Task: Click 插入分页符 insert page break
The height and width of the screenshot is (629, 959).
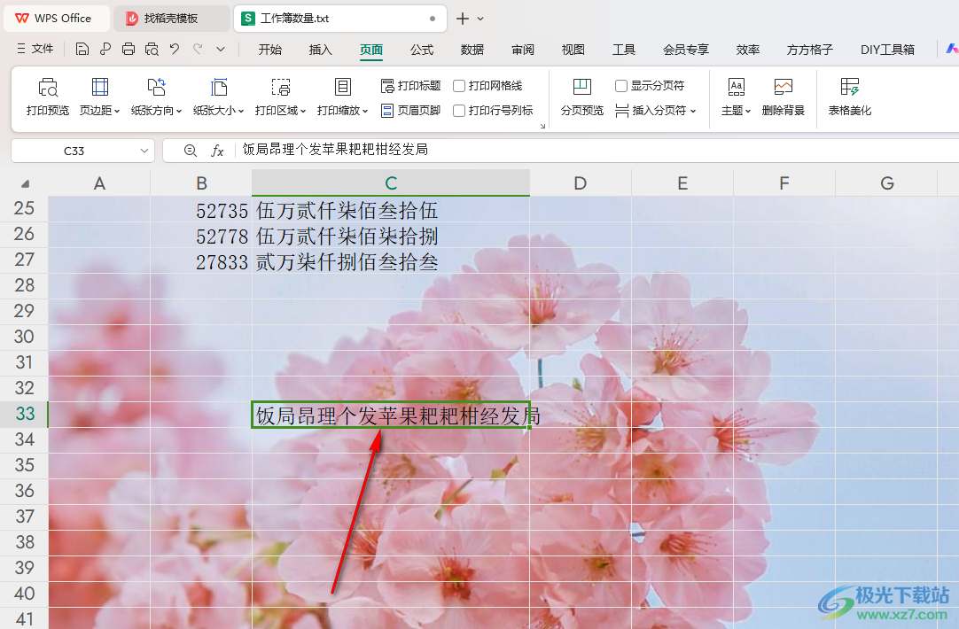Action: (655, 111)
